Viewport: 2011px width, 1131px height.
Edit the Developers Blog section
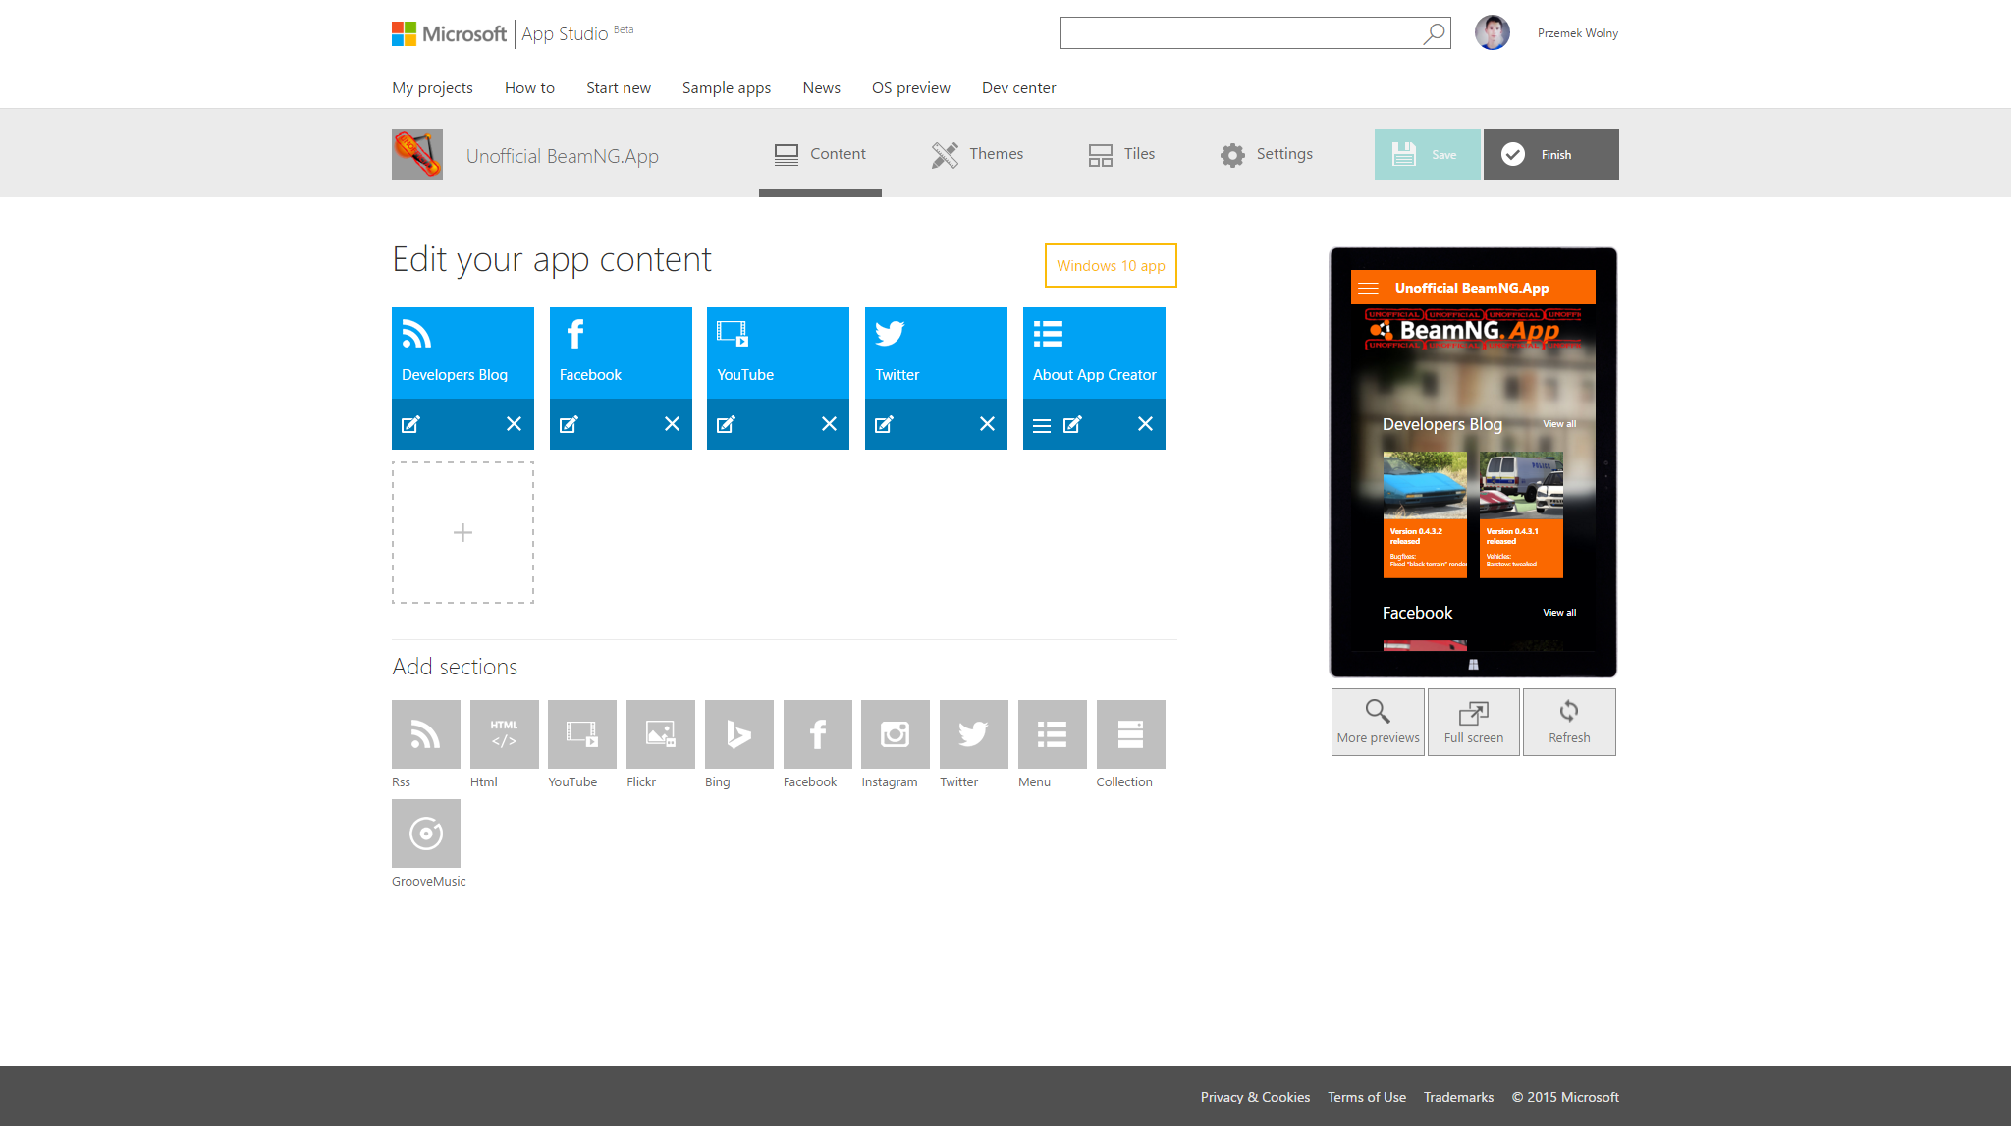(410, 424)
